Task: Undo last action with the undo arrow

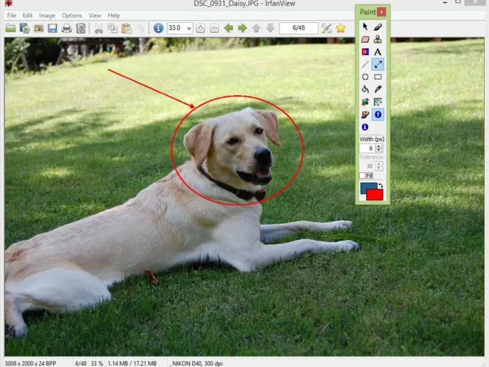Action: pyautogui.click(x=141, y=28)
